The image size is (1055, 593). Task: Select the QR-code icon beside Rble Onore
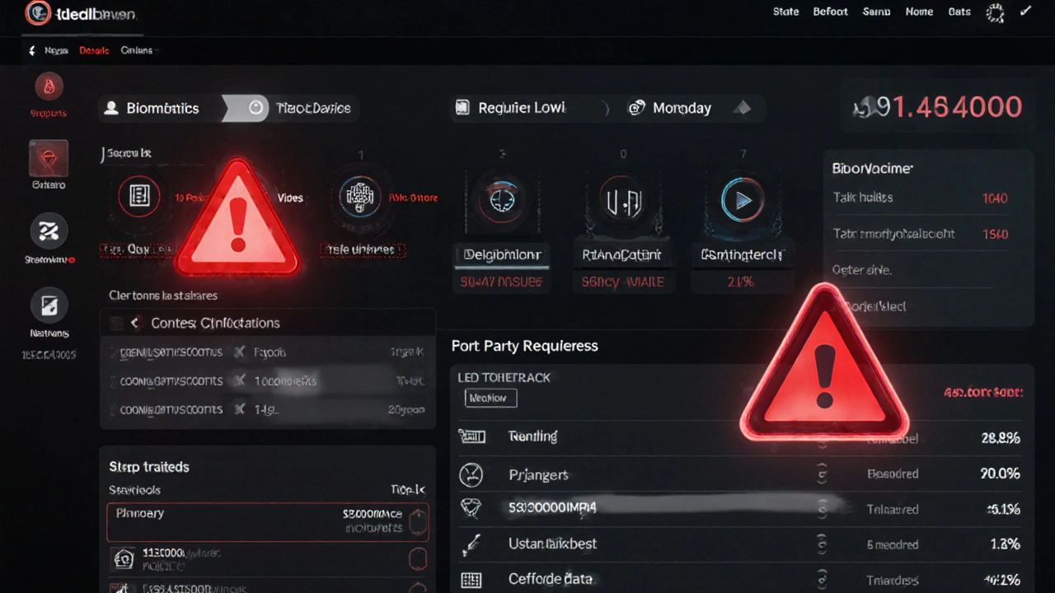(360, 198)
